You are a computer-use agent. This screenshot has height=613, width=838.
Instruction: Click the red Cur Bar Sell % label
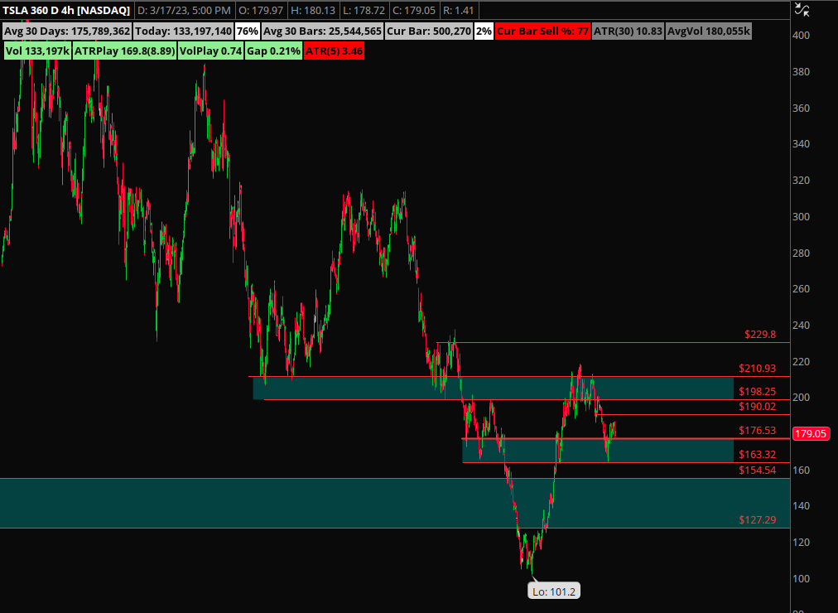click(541, 31)
